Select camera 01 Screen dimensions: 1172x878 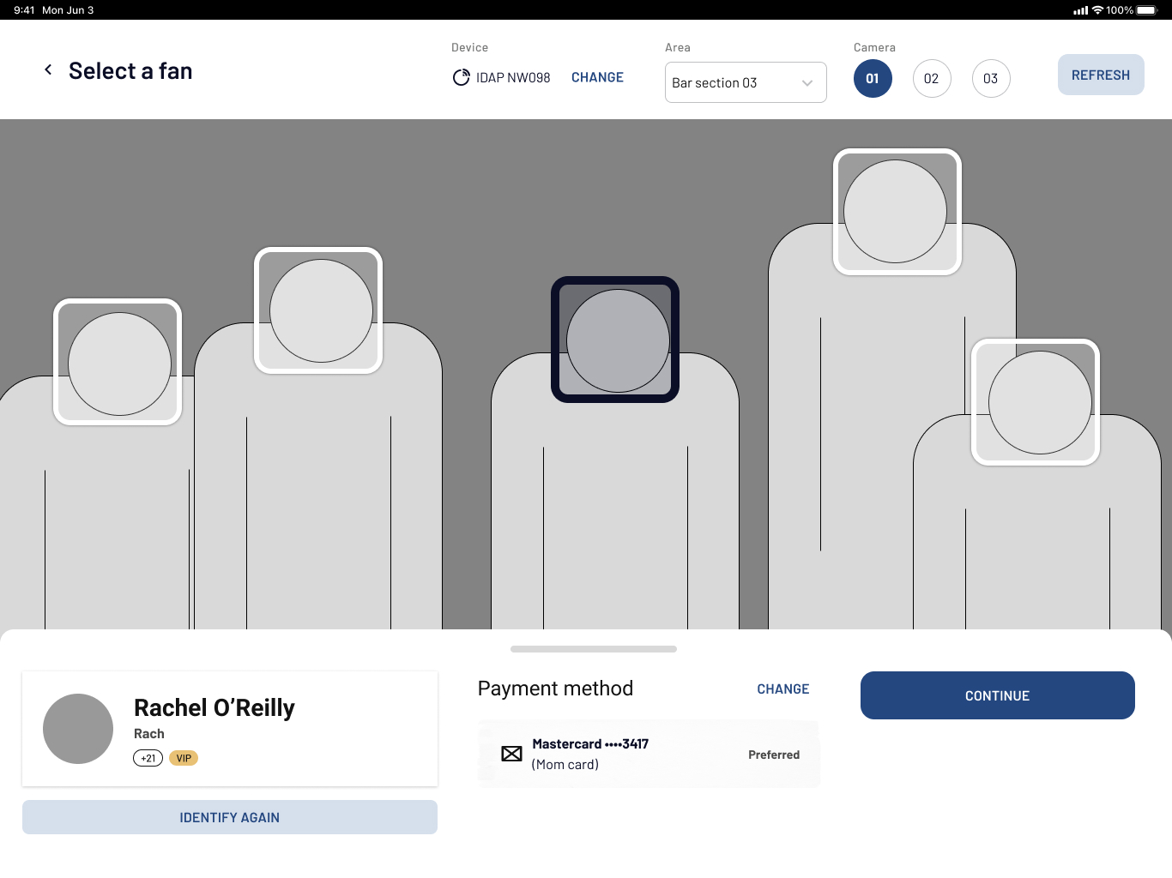tap(873, 79)
